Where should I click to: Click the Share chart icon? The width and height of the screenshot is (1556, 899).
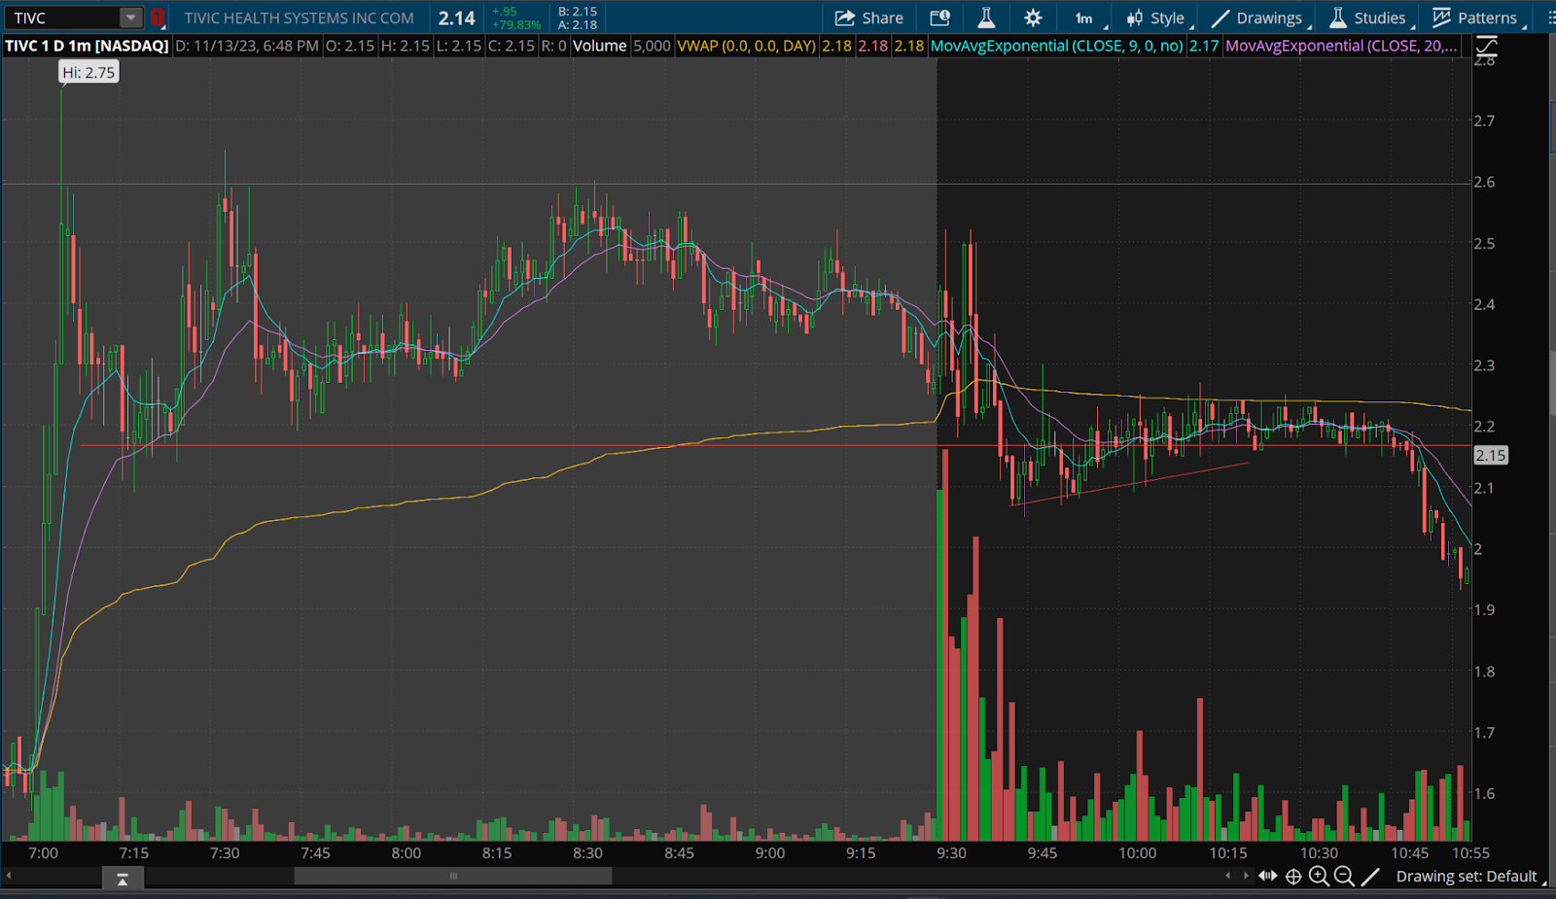868,17
